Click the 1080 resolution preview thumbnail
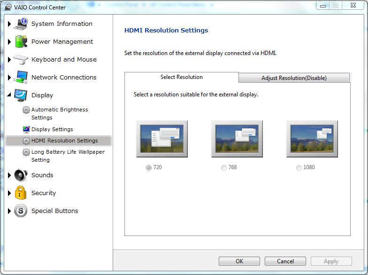The width and height of the screenshot is (368, 275). point(312,139)
